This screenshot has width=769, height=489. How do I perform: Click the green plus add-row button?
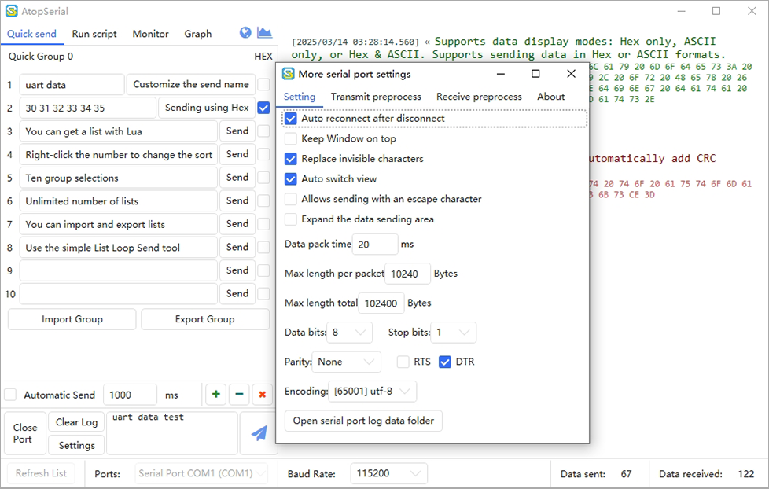pyautogui.click(x=215, y=395)
